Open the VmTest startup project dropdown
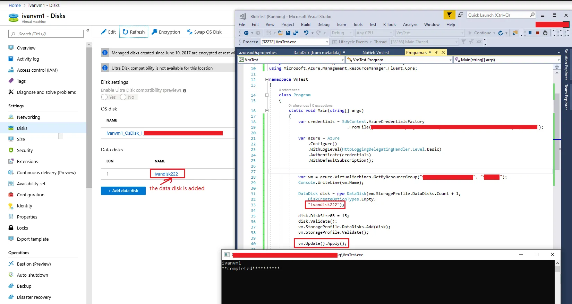The image size is (572, 304). (430, 33)
